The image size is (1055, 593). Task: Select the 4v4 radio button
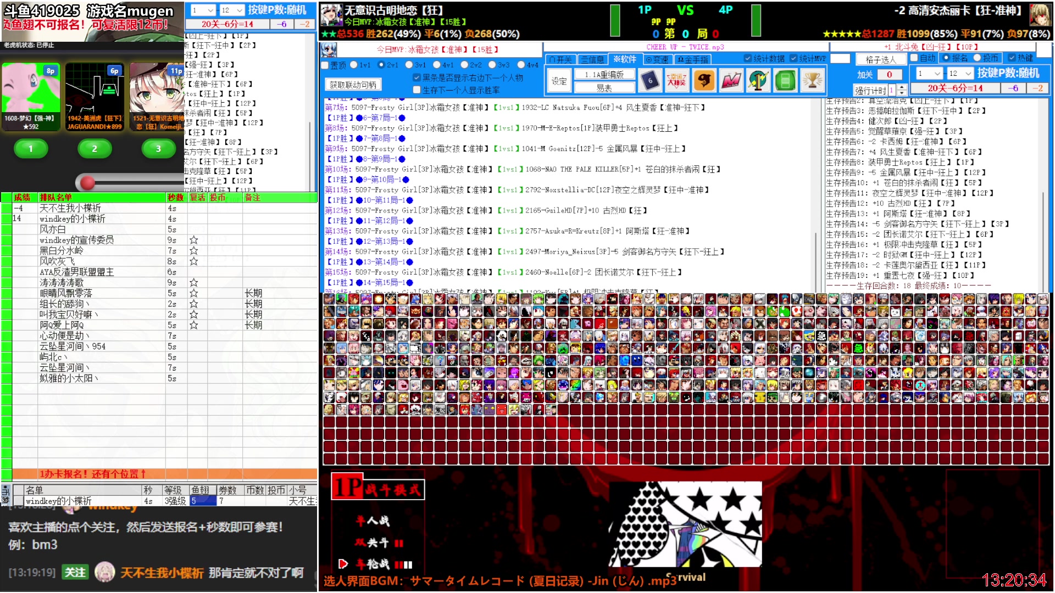520,65
